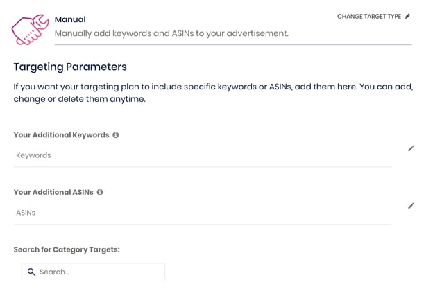
Task: Click the Your Additional ASINs label
Action: click(53, 192)
